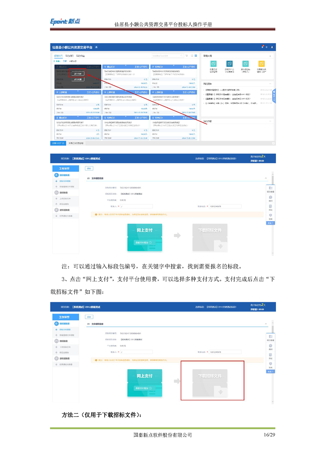Click contact phone field showing 13012345678 in middle screenshot
Screen dimensions: 324x458
(225, 206)
